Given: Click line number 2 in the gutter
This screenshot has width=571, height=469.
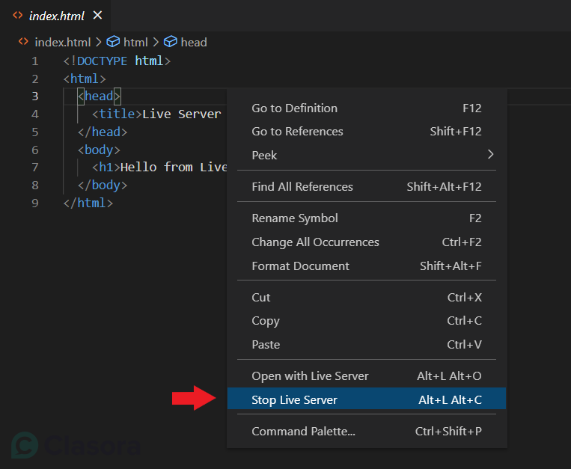Looking at the screenshot, I should click(x=35, y=79).
